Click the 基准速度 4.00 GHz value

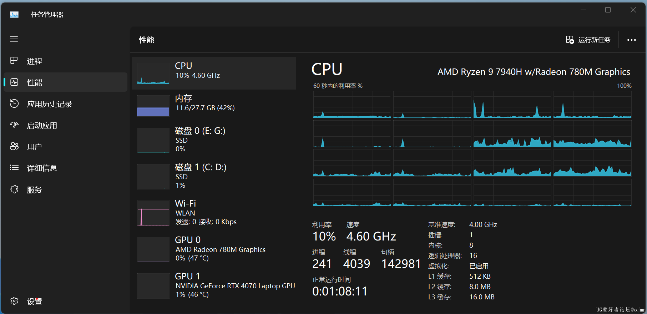pos(483,224)
